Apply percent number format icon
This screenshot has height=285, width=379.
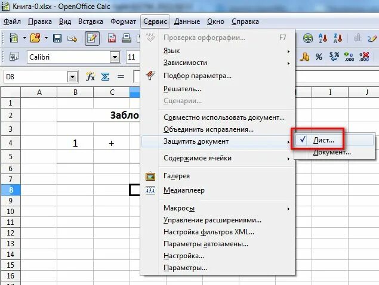click(319, 57)
